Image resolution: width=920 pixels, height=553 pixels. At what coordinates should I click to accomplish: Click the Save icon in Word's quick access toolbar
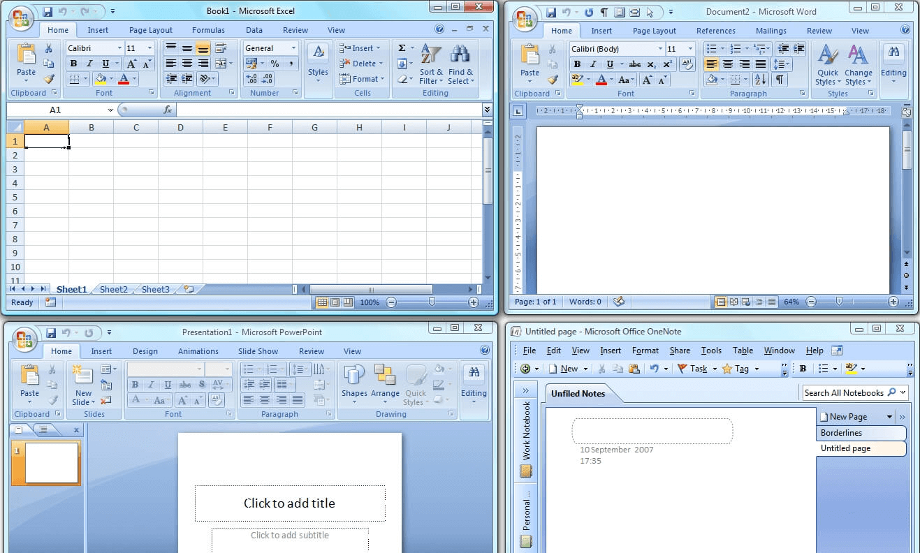(550, 12)
